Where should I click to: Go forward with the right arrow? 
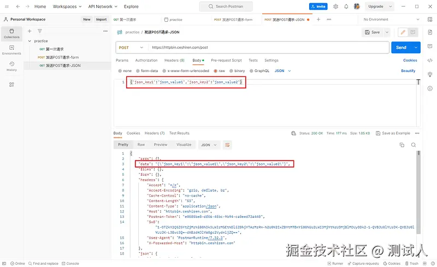(27, 7)
